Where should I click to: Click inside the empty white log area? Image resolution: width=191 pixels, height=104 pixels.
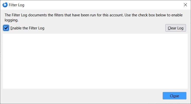[95, 61]
